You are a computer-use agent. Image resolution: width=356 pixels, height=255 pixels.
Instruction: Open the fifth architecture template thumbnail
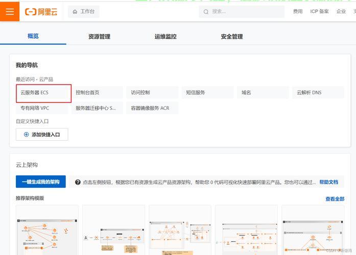[313, 230]
